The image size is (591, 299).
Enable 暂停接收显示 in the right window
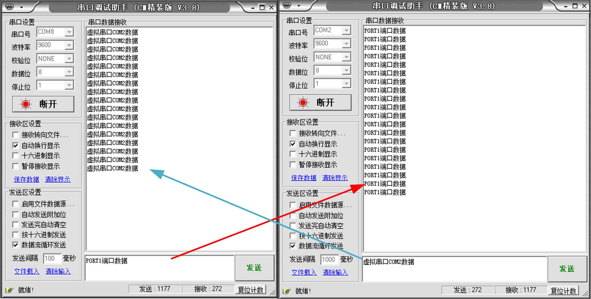tap(293, 164)
